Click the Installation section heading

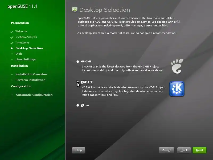click(x=19, y=66)
